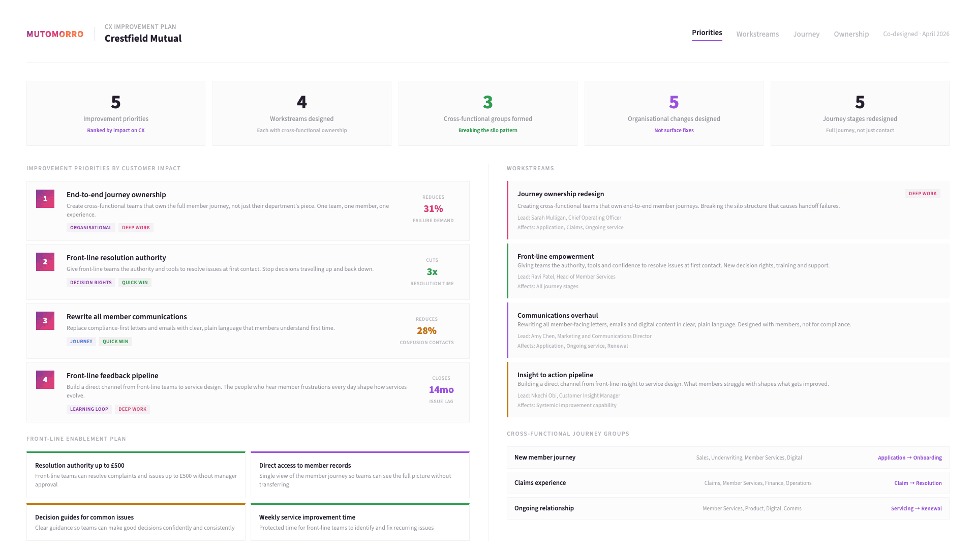Click the Claim → Resolution link
Image resolution: width=976 pixels, height=549 pixels.
tap(918, 483)
